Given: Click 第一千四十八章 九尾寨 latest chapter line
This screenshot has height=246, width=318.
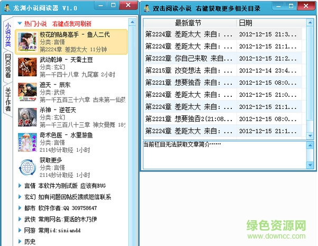Looking at the screenshot, I should coord(77,75).
